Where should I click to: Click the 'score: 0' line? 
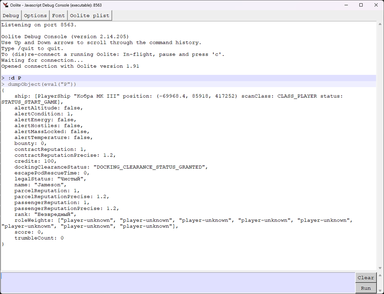tap(29, 232)
